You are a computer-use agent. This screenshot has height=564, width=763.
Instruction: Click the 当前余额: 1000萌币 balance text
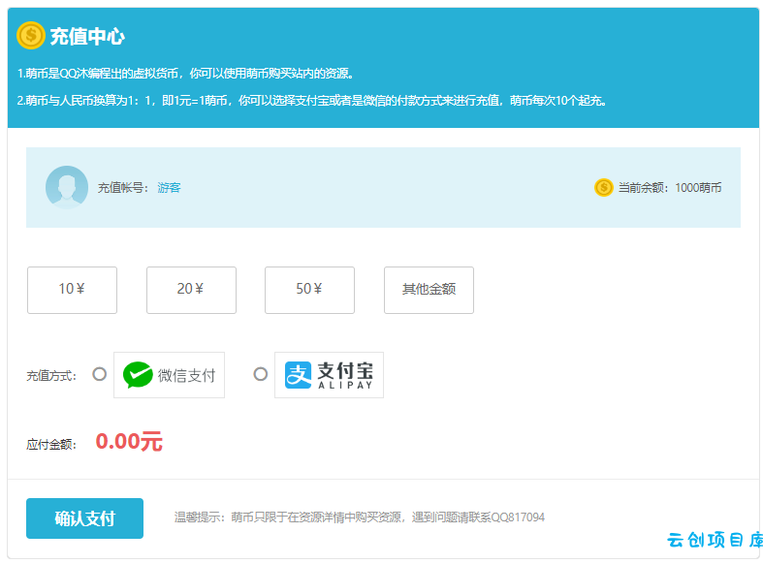tap(670, 188)
